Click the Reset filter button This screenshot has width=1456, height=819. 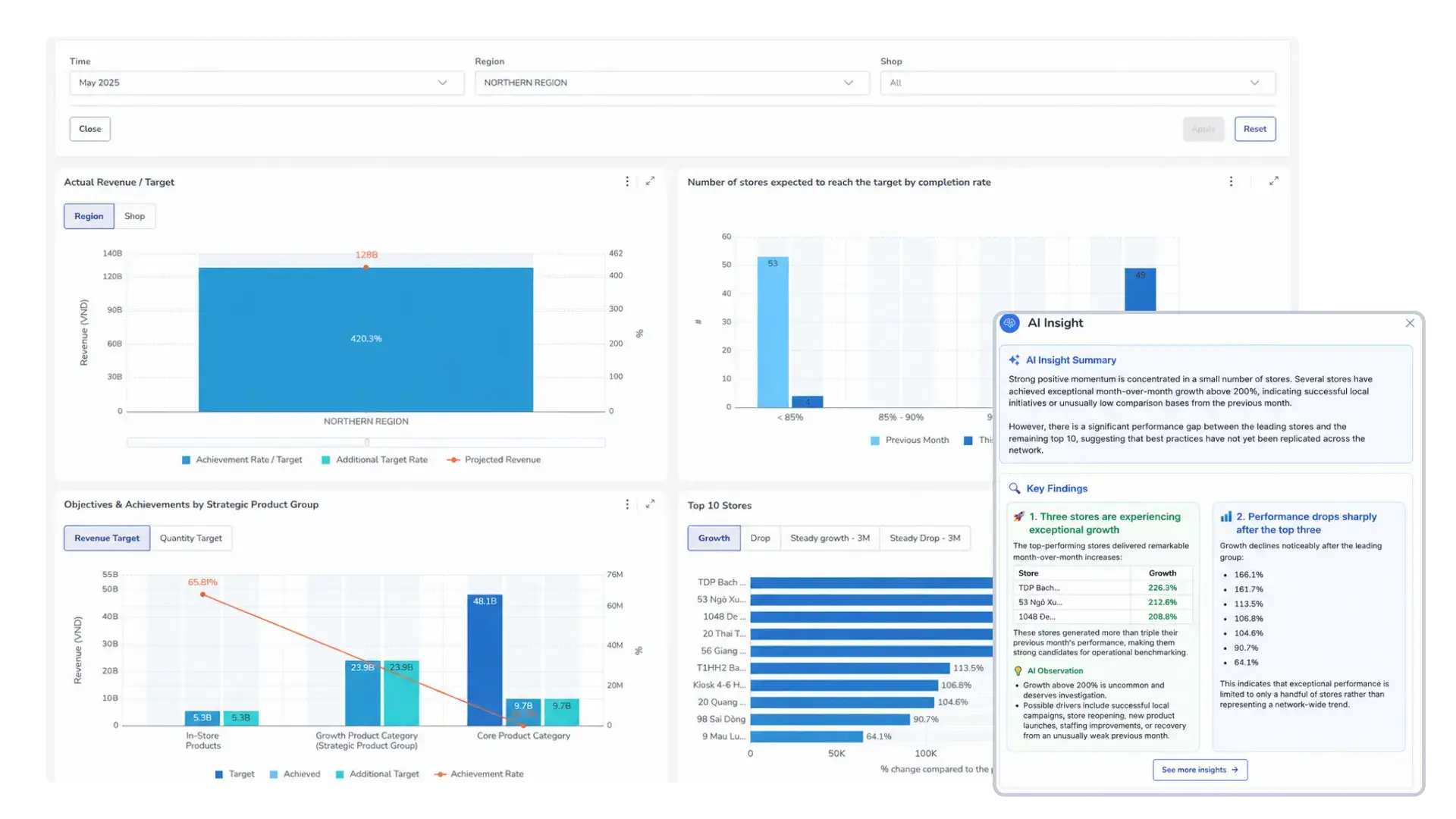point(1255,129)
